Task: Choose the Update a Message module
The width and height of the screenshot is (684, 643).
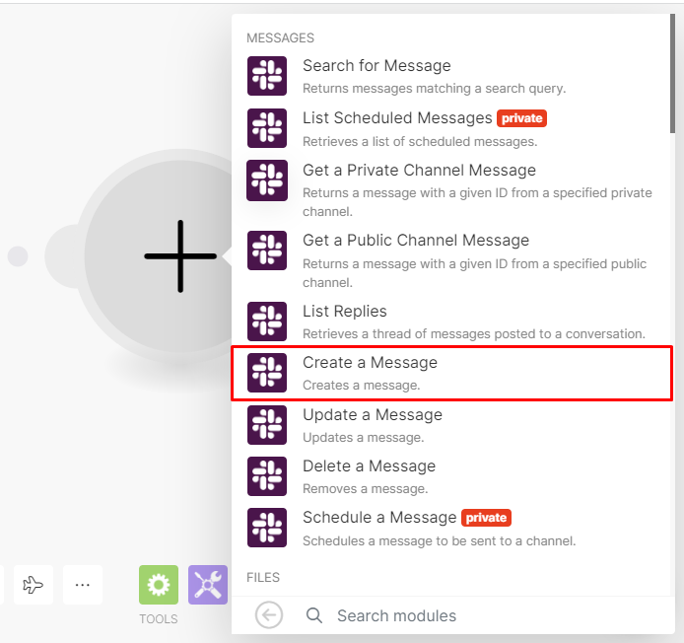Action: click(452, 425)
